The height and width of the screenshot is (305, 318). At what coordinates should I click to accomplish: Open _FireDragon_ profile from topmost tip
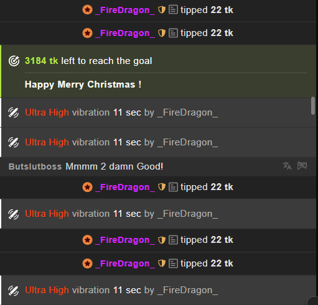tap(125, 10)
